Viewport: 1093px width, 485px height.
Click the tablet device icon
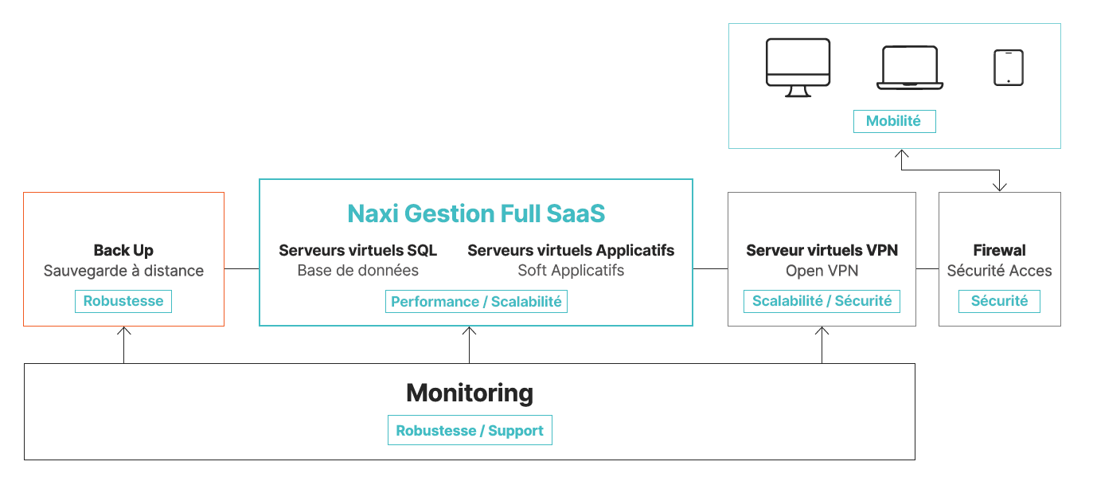[x=1009, y=68]
